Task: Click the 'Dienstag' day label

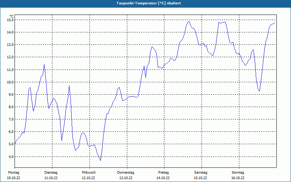Action: tap(51, 173)
